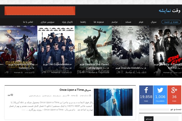Click the search text field in sidebar
This screenshot has width=182, height=121.
pyautogui.click(x=166, y=119)
